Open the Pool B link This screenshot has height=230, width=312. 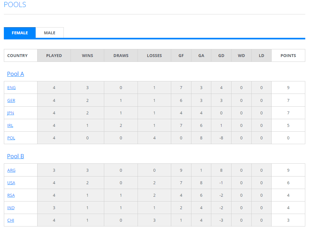[15, 156]
